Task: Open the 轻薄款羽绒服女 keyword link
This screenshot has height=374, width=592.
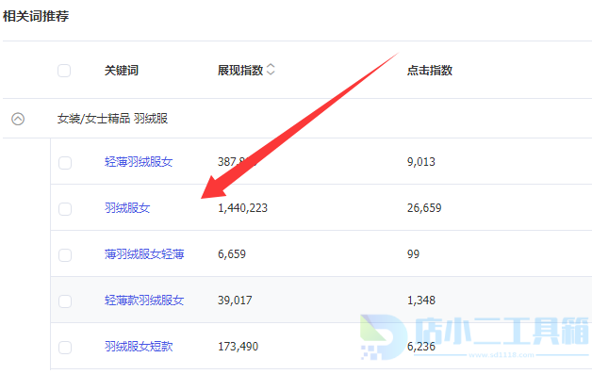Action: 144,301
